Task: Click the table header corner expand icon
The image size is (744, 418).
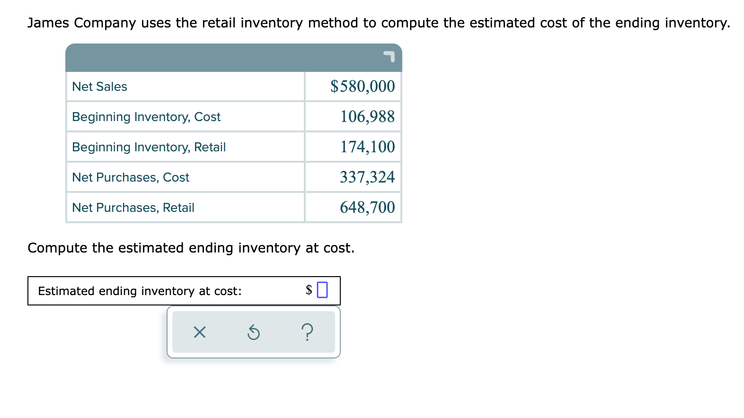Action: pyautogui.click(x=389, y=56)
